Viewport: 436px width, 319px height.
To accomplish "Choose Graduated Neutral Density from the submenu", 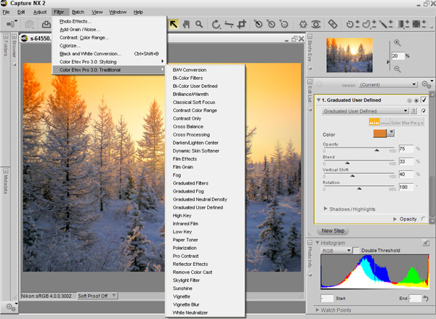I will tap(200, 199).
